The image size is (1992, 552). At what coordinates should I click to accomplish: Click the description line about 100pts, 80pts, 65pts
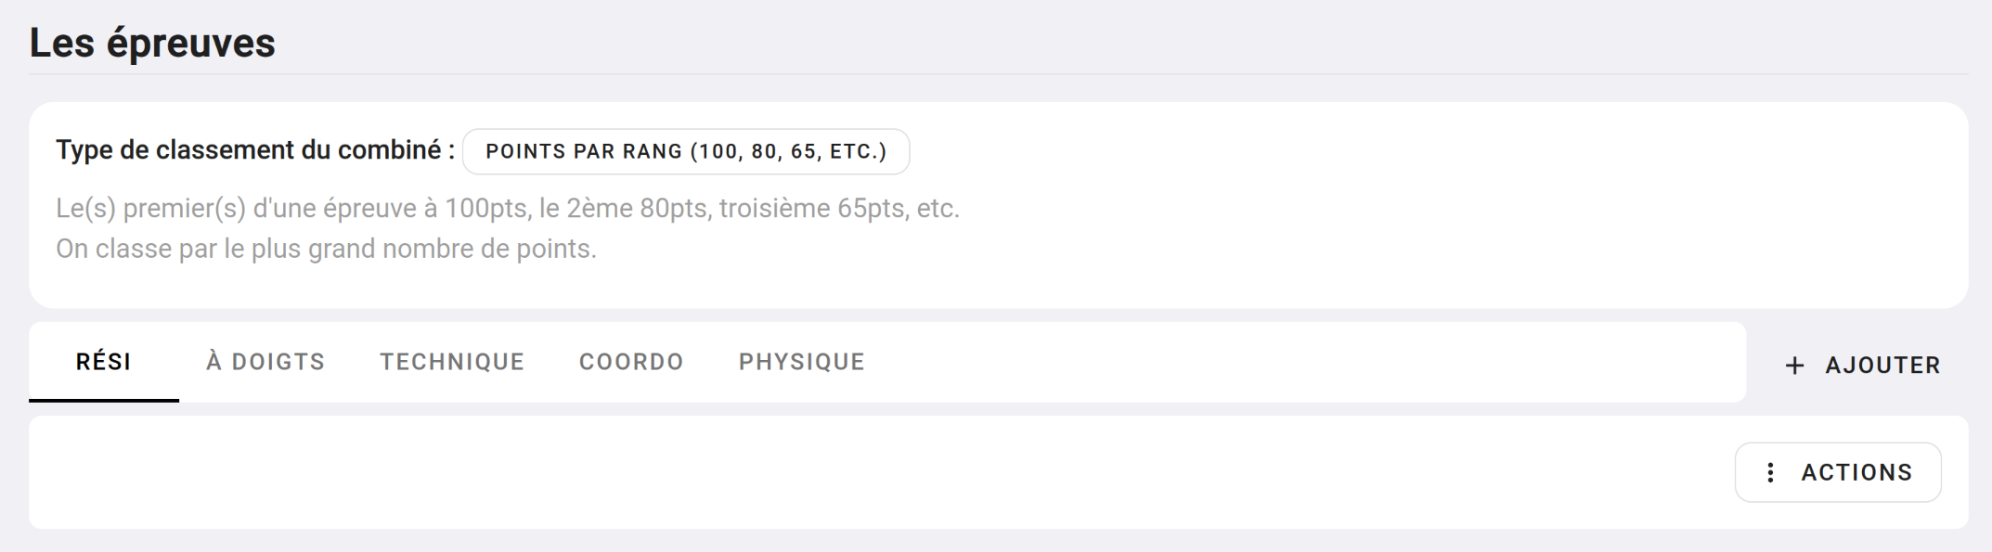coord(507,208)
